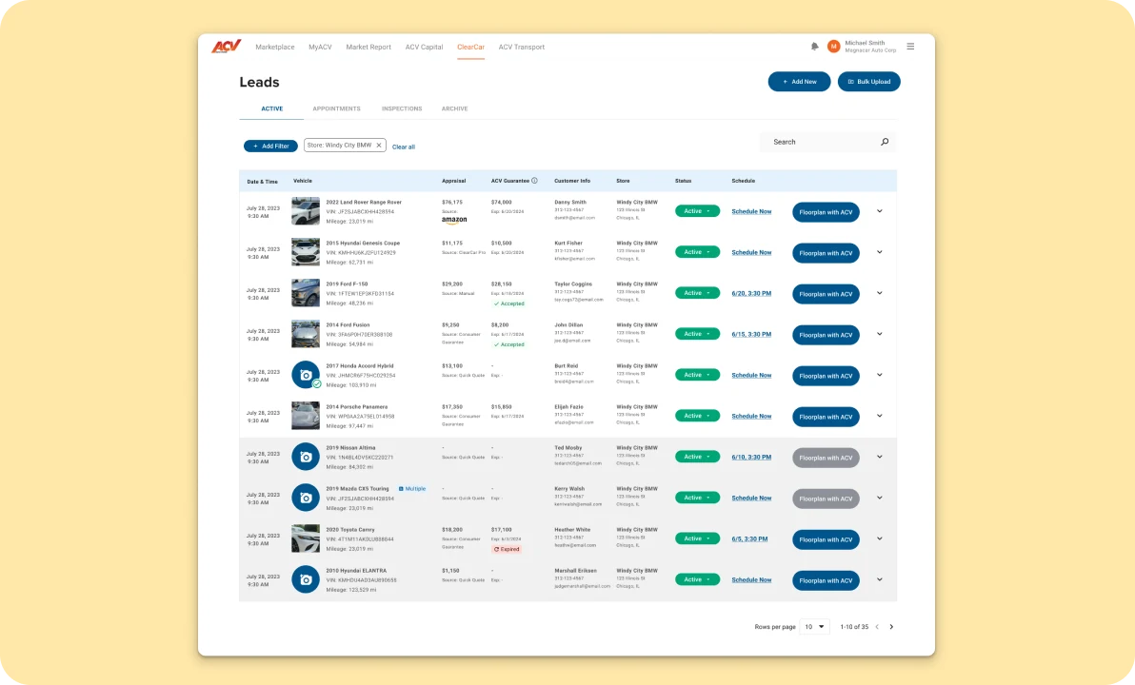Remove the Store: Windy City BMW filter

(x=379, y=146)
